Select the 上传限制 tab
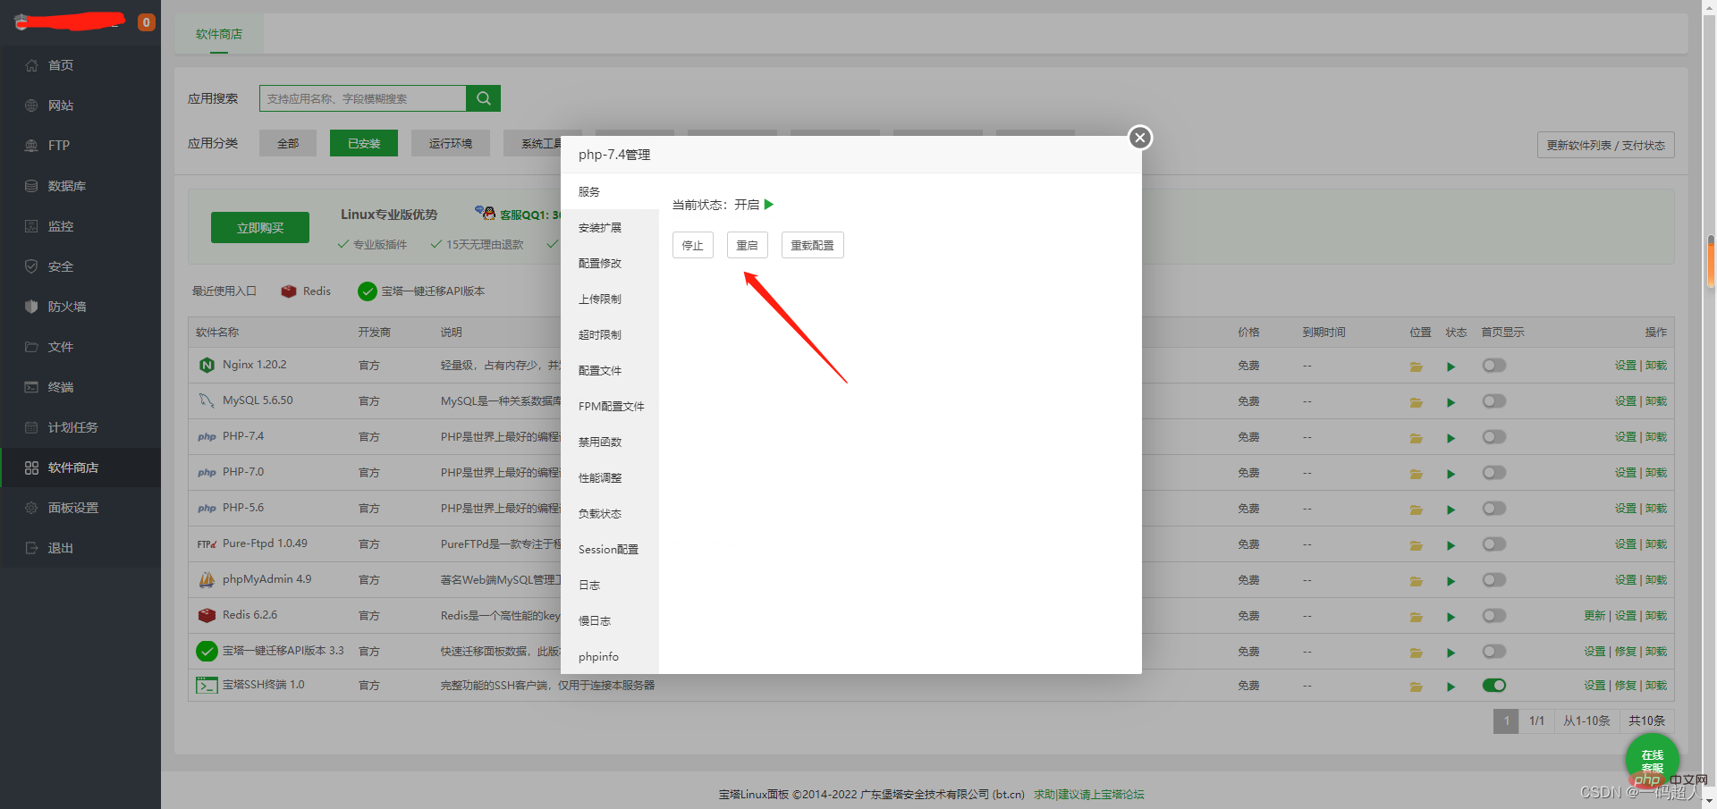1717x809 pixels. [x=610, y=299]
